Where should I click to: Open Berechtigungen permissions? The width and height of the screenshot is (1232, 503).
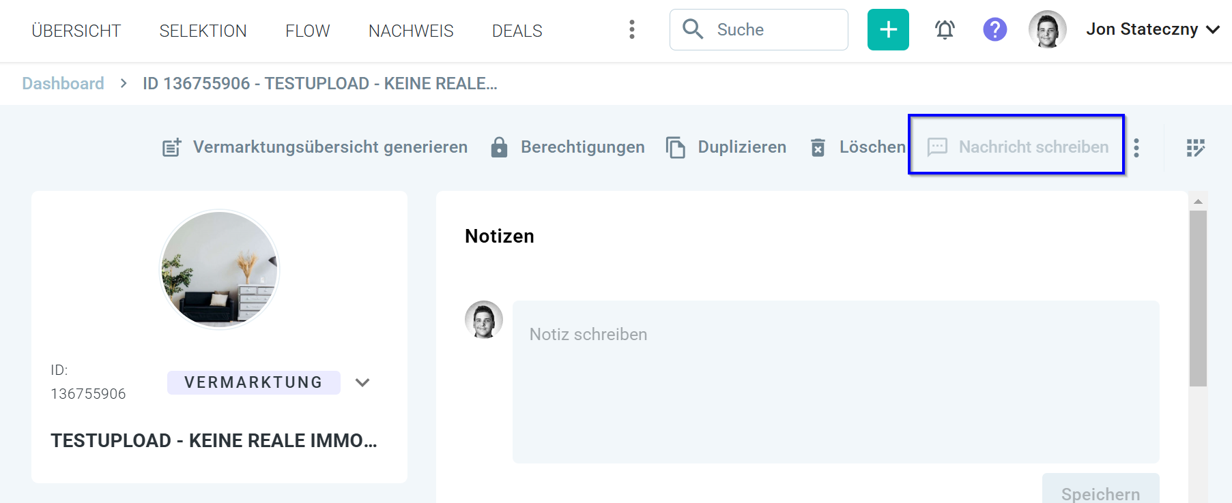(x=583, y=147)
